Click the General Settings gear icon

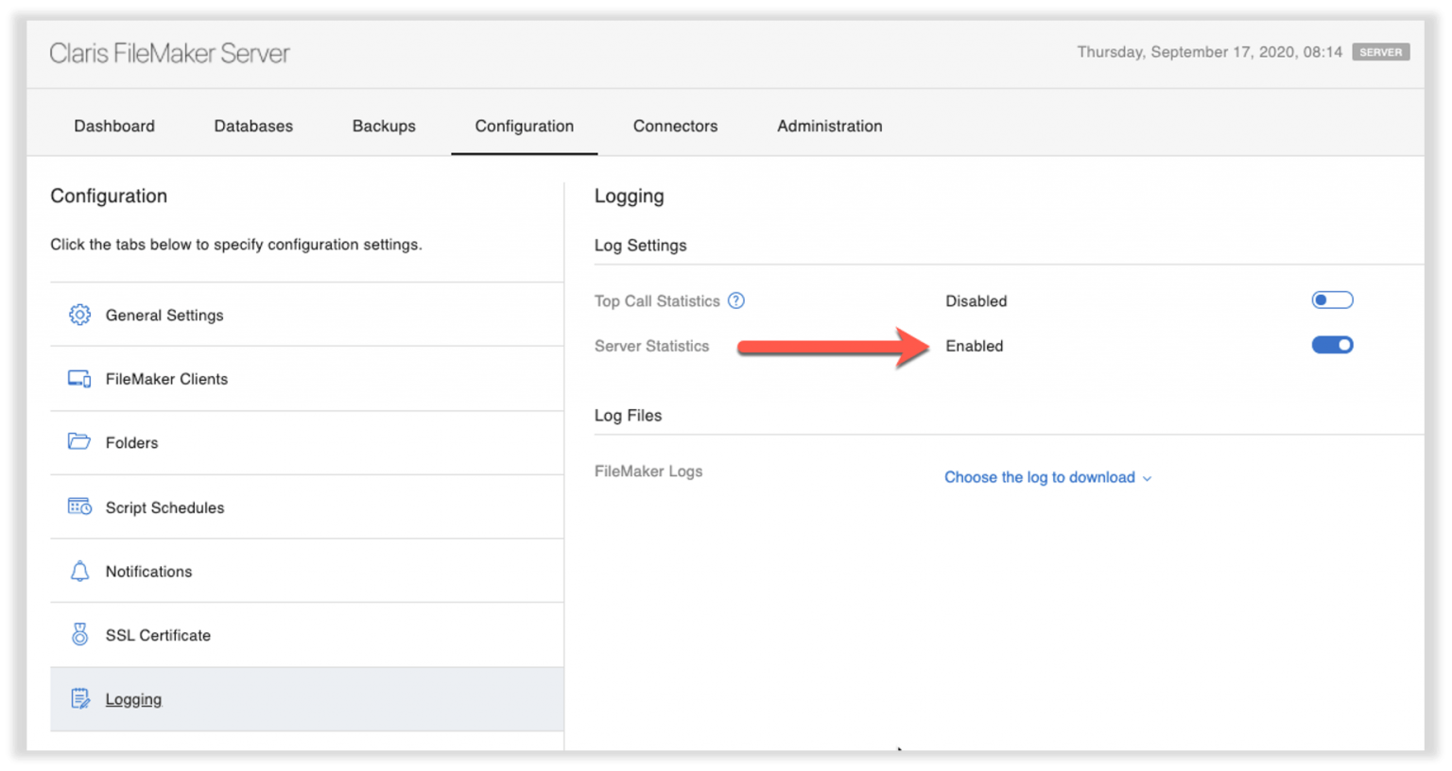[79, 315]
